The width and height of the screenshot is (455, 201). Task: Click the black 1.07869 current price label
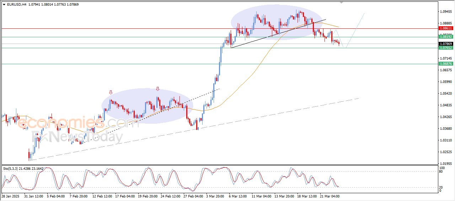tap(446, 44)
